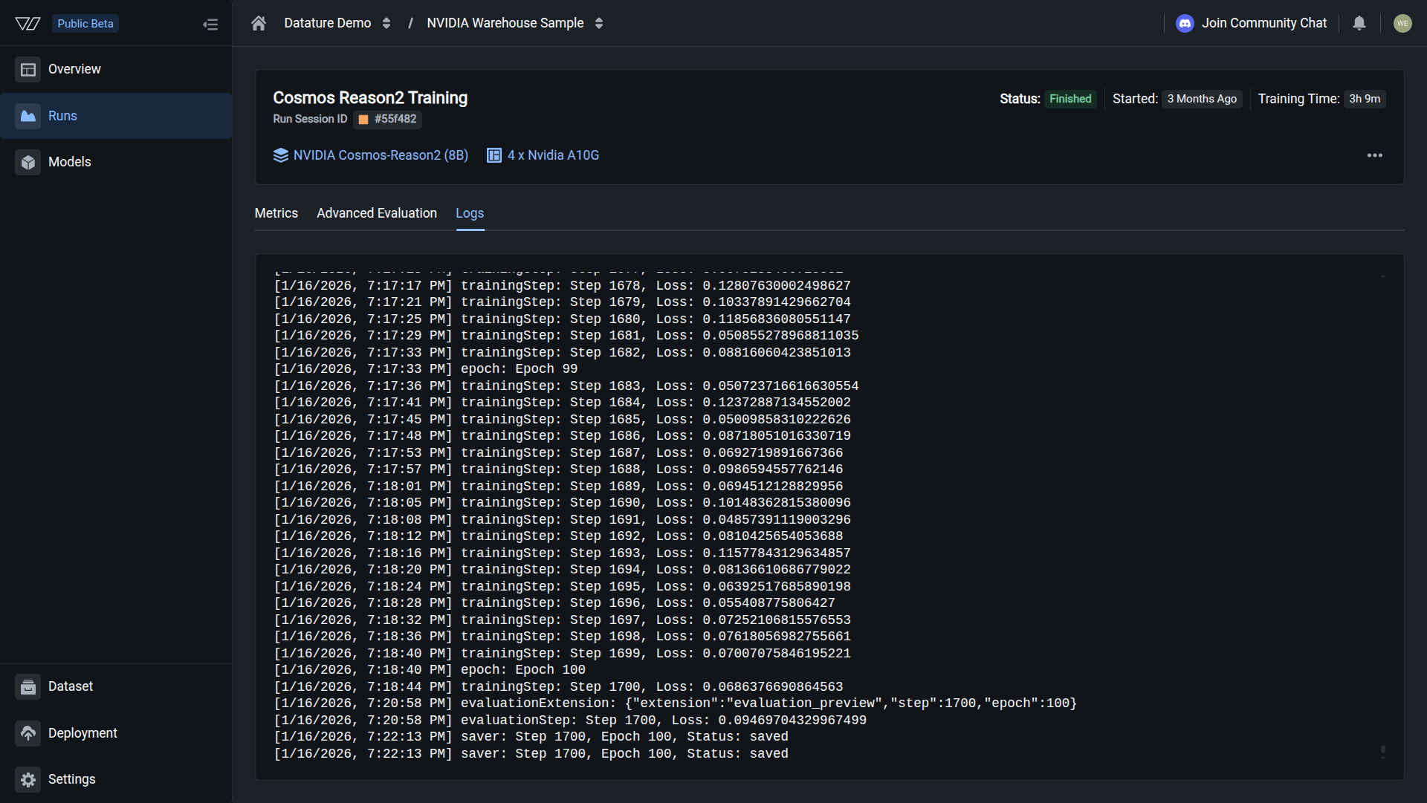Copy the Run Session ID #55f482
The width and height of the screenshot is (1427, 803).
click(x=387, y=120)
